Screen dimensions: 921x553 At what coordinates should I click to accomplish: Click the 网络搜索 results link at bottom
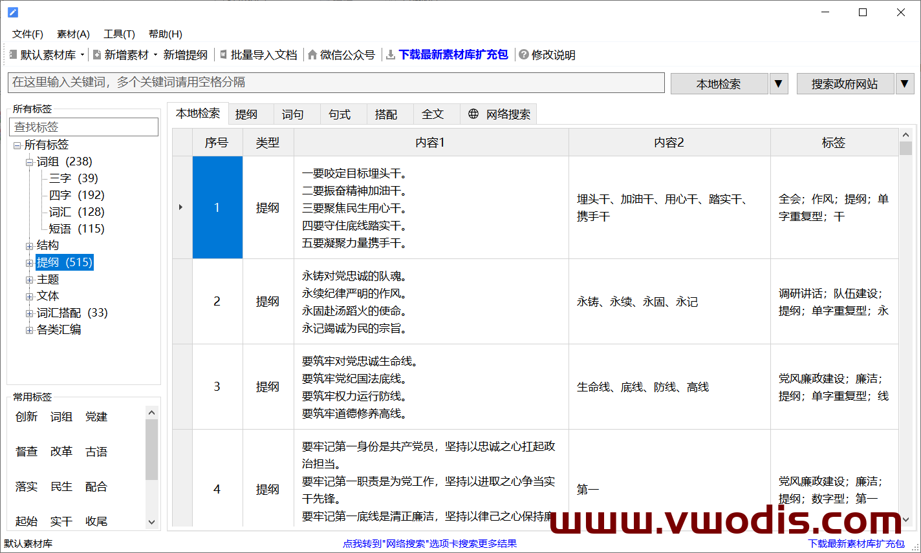(431, 543)
